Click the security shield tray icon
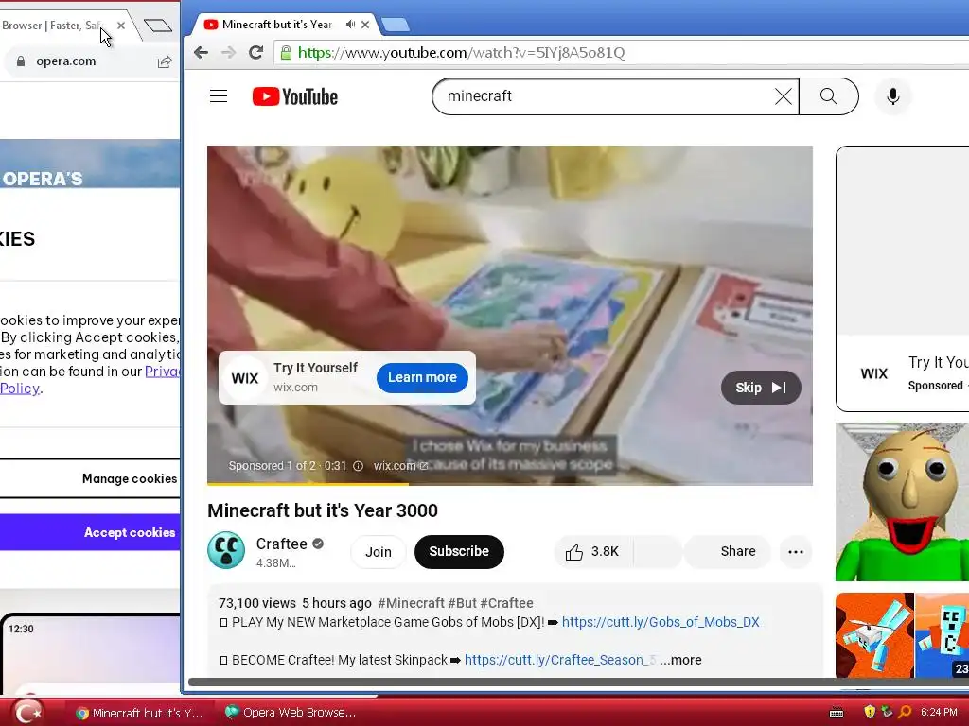The width and height of the screenshot is (969, 726). pos(870,712)
